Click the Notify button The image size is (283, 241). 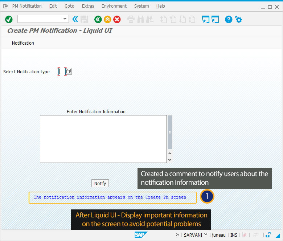pyautogui.click(x=100, y=183)
